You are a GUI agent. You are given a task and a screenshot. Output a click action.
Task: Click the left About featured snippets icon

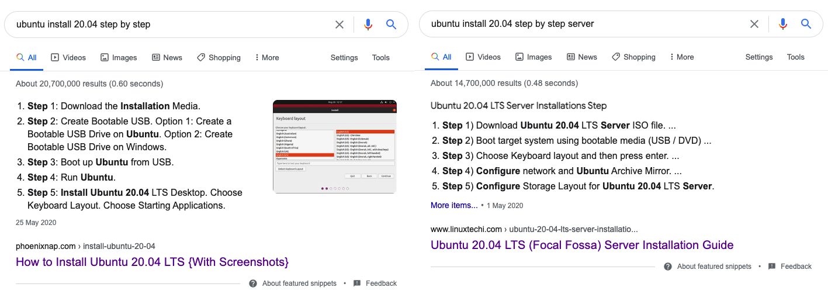(x=253, y=283)
